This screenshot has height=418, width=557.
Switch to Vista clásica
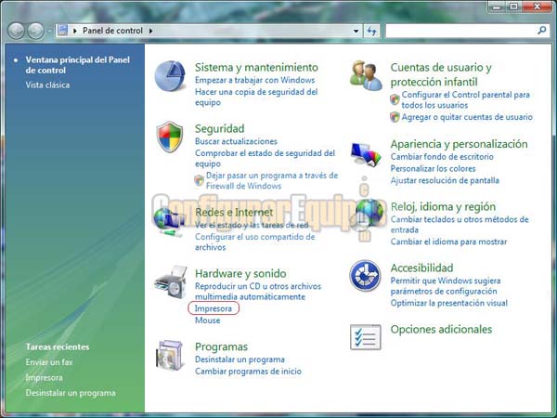point(47,85)
